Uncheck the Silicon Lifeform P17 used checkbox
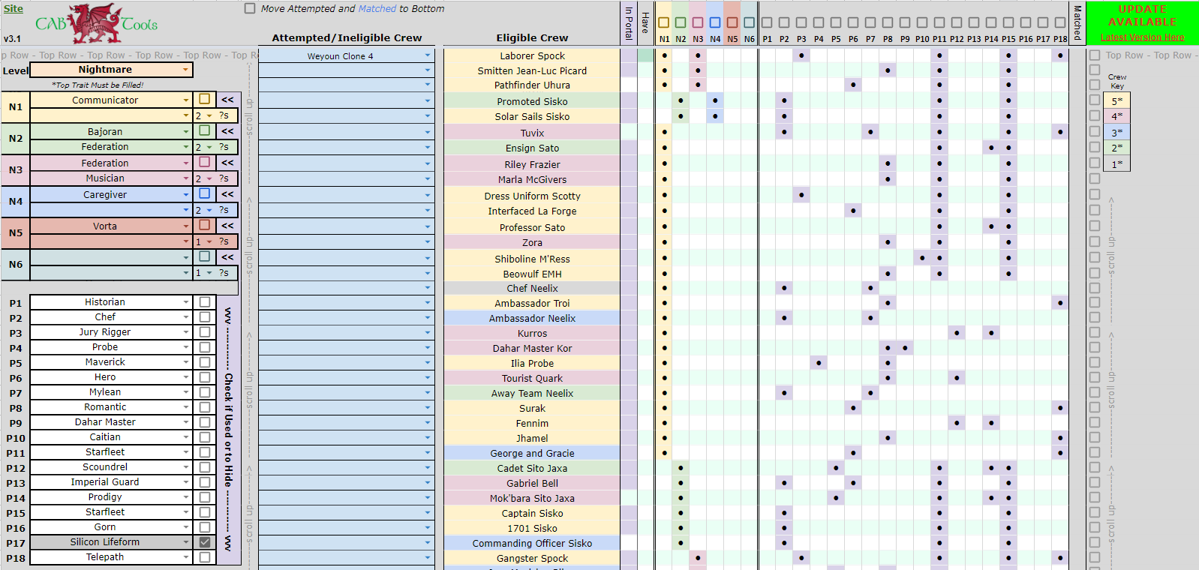This screenshot has height=570, width=1199. pos(204,541)
